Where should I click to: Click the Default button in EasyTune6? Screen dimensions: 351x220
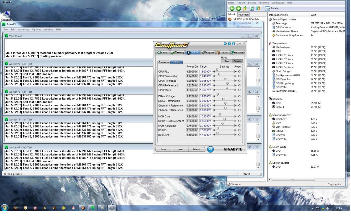[197, 149]
